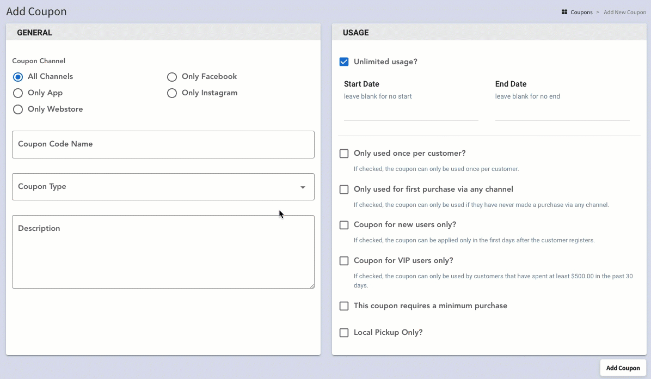
Task: Check Only used for first purchase option
Action: click(344, 189)
